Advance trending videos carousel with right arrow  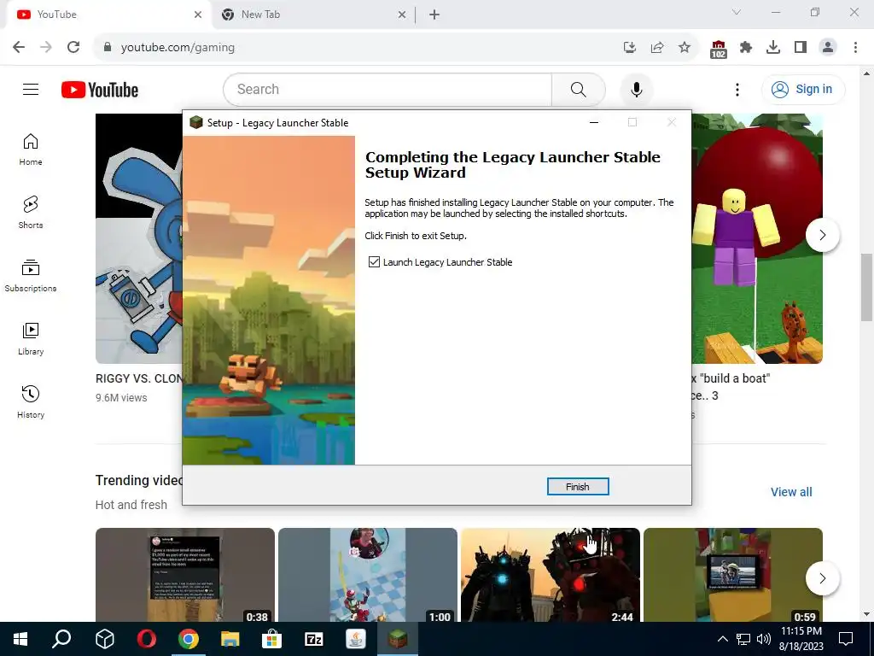[x=822, y=578]
